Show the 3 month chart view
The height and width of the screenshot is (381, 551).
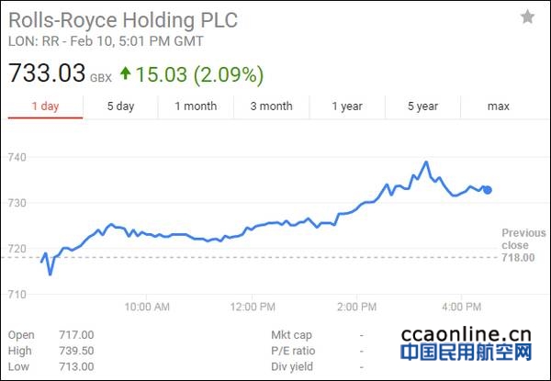272,106
